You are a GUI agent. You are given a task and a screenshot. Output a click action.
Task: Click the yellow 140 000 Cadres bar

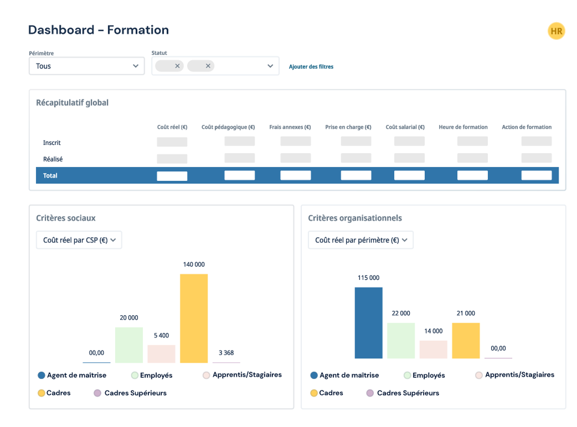point(194,318)
